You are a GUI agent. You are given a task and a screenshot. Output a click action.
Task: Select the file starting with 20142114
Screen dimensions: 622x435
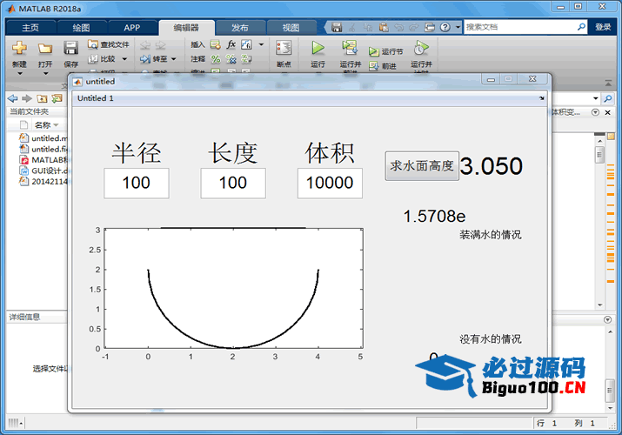pos(43,181)
